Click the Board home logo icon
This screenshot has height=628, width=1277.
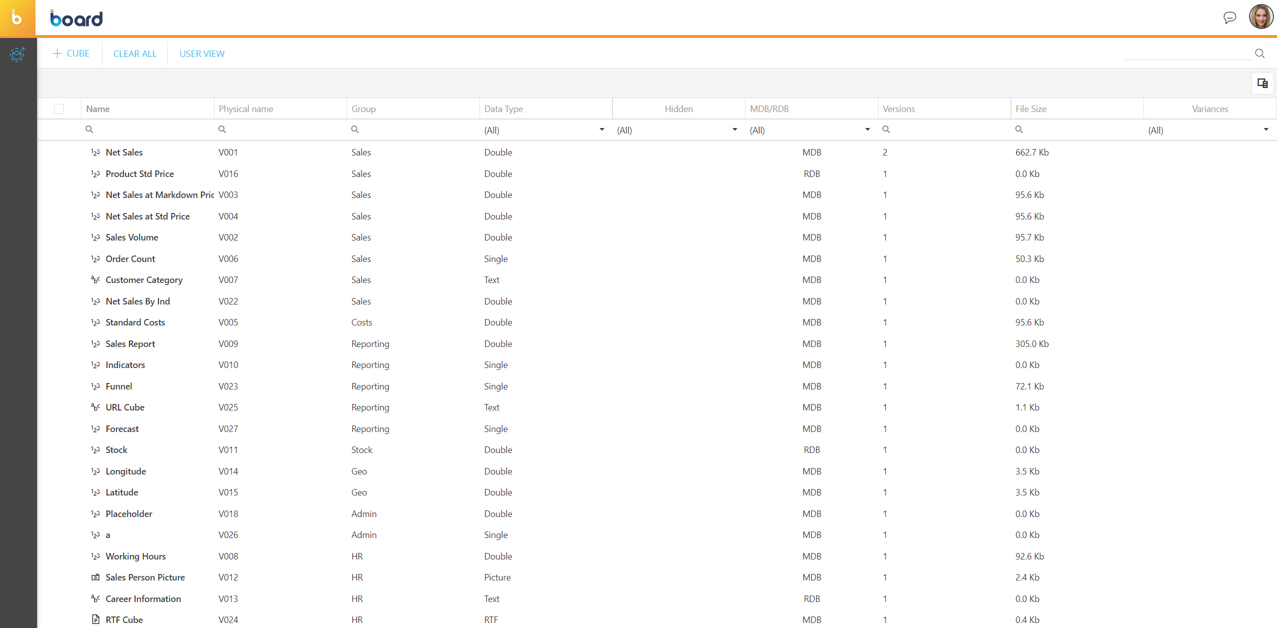(x=17, y=18)
